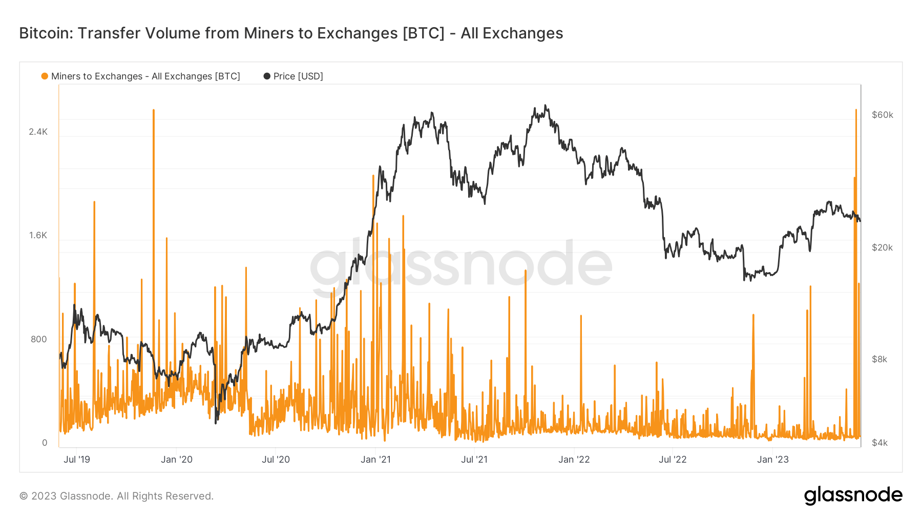The width and height of the screenshot is (922, 519).
Task: Select the Jan '22 x-axis label
Action: [x=574, y=460]
